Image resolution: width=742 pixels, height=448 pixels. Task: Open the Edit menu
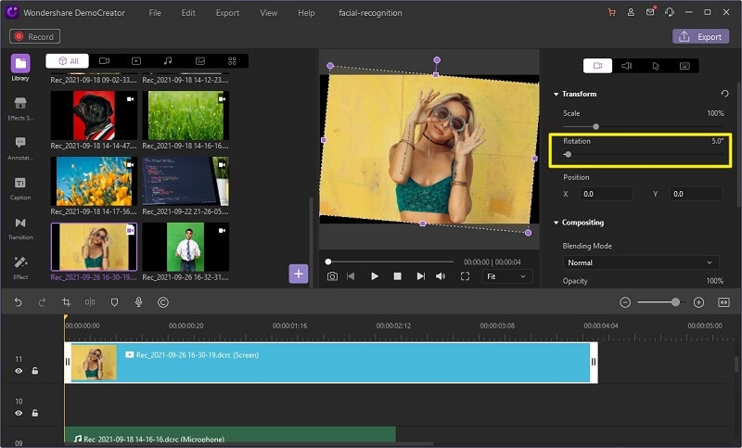[188, 13]
